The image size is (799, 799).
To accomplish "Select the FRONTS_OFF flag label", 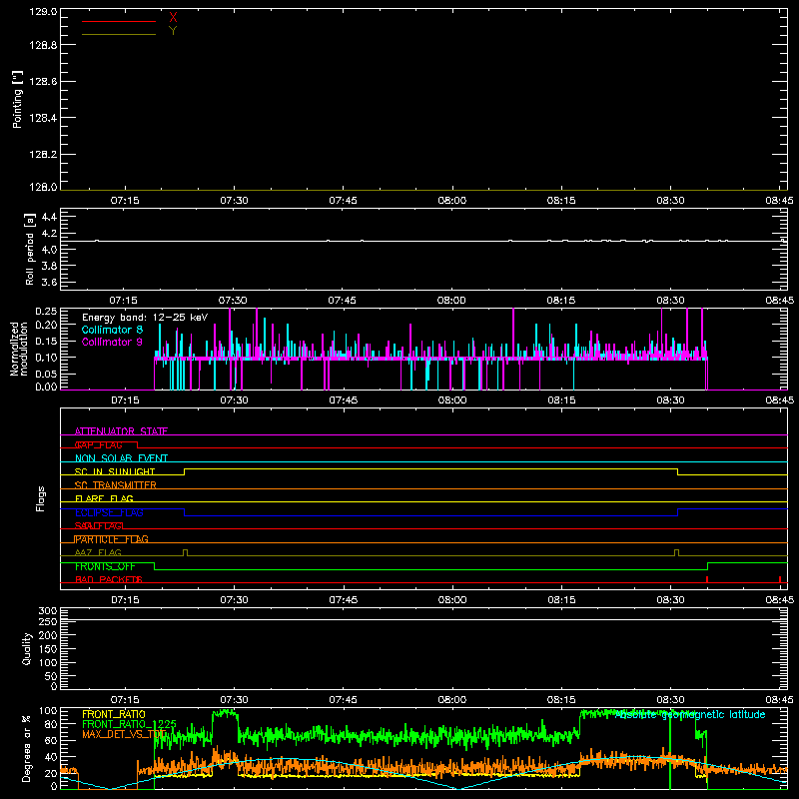I will (x=105, y=566).
